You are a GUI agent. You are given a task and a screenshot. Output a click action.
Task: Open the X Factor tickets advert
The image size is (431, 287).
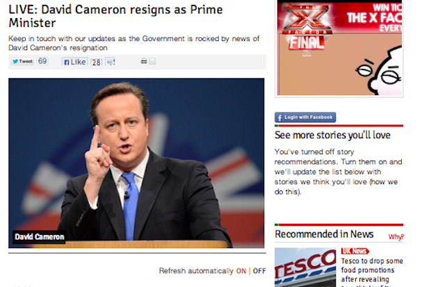click(339, 48)
